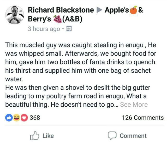Screen dimensions: 167x144
Task: Tap the speech bubble Comment icon
Action: click(112, 136)
